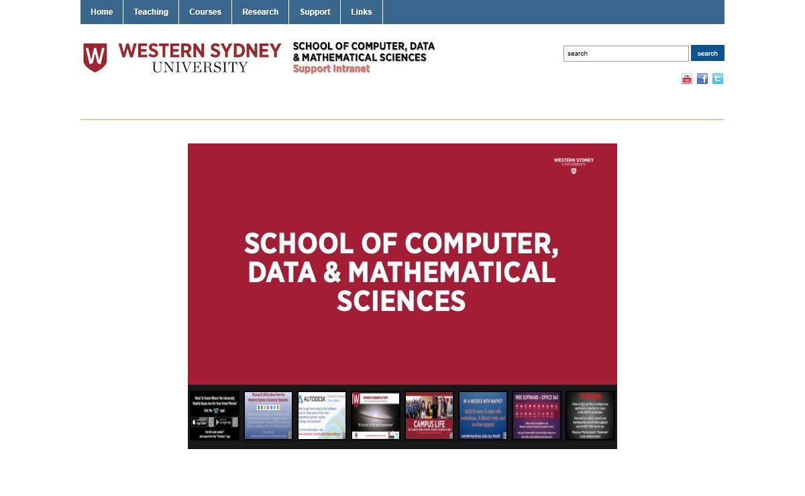Select the Microsoft Office free for students thumbnail

point(268,416)
